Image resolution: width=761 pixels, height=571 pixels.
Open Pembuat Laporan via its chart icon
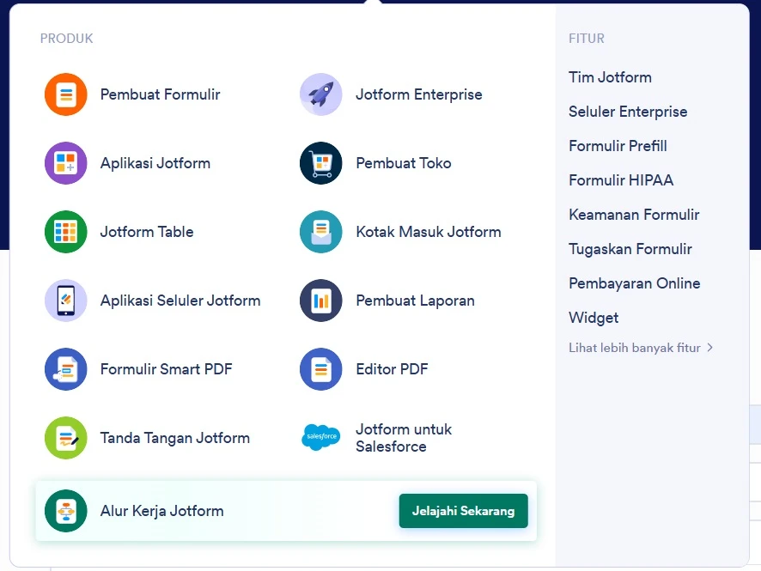click(320, 301)
